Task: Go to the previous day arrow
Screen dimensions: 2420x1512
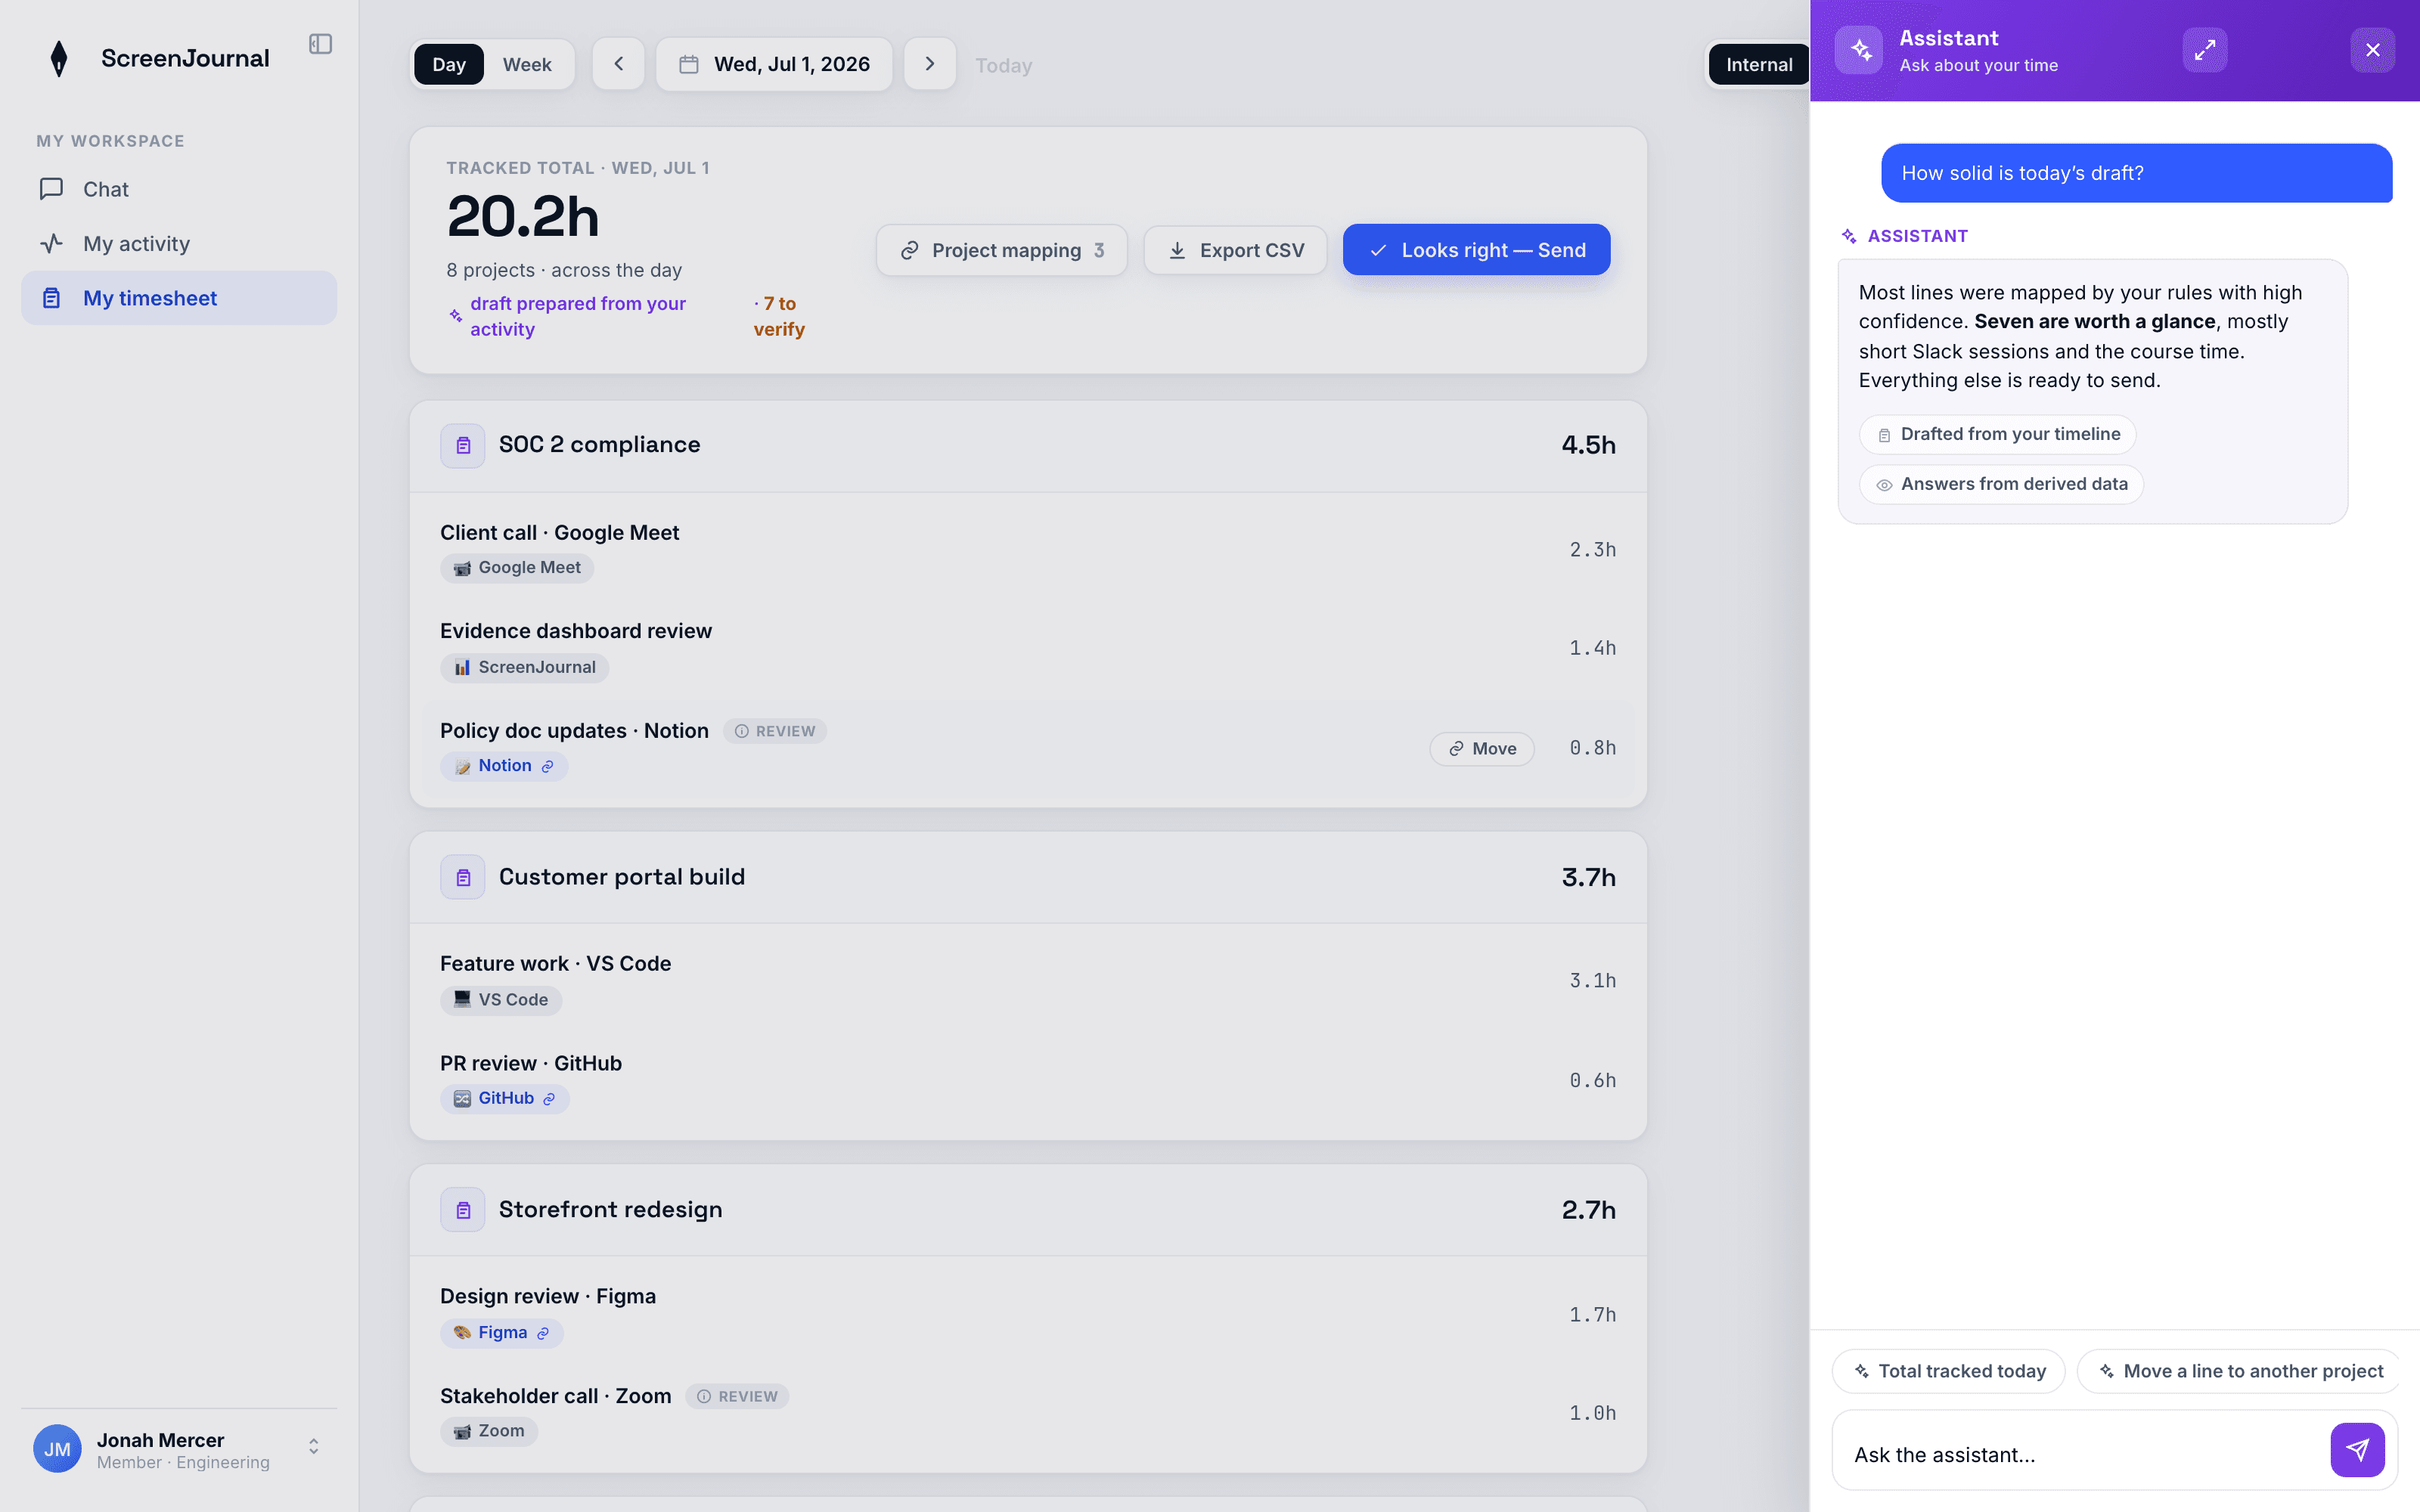Action: coord(618,64)
